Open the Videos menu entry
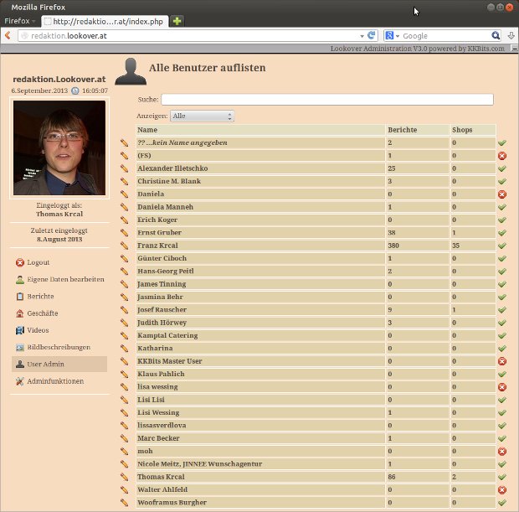This screenshot has width=519, height=512. [38, 330]
